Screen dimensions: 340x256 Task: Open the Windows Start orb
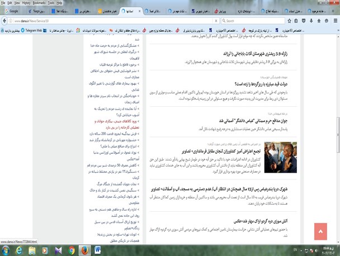(x=6, y=250)
